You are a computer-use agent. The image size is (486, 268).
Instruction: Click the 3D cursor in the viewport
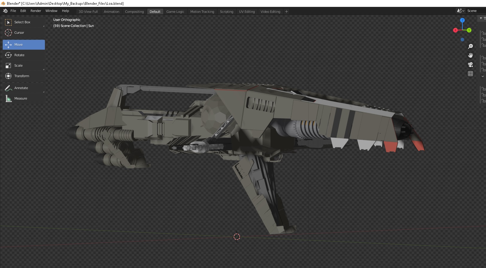[x=237, y=237]
